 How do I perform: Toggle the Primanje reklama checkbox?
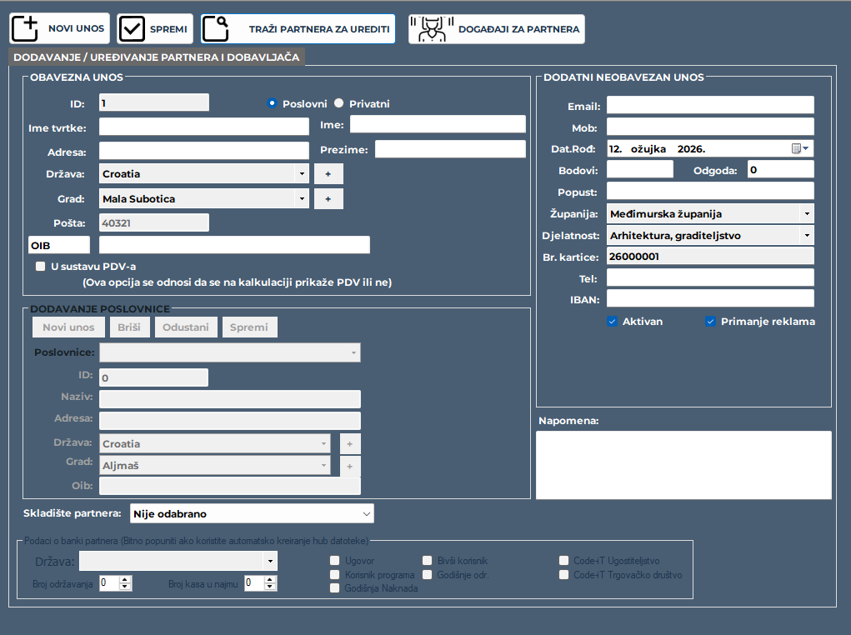point(711,322)
